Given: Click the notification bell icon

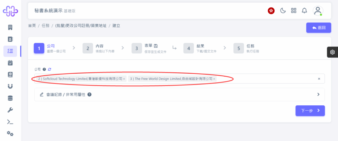Looking at the screenshot, I should (304, 11).
